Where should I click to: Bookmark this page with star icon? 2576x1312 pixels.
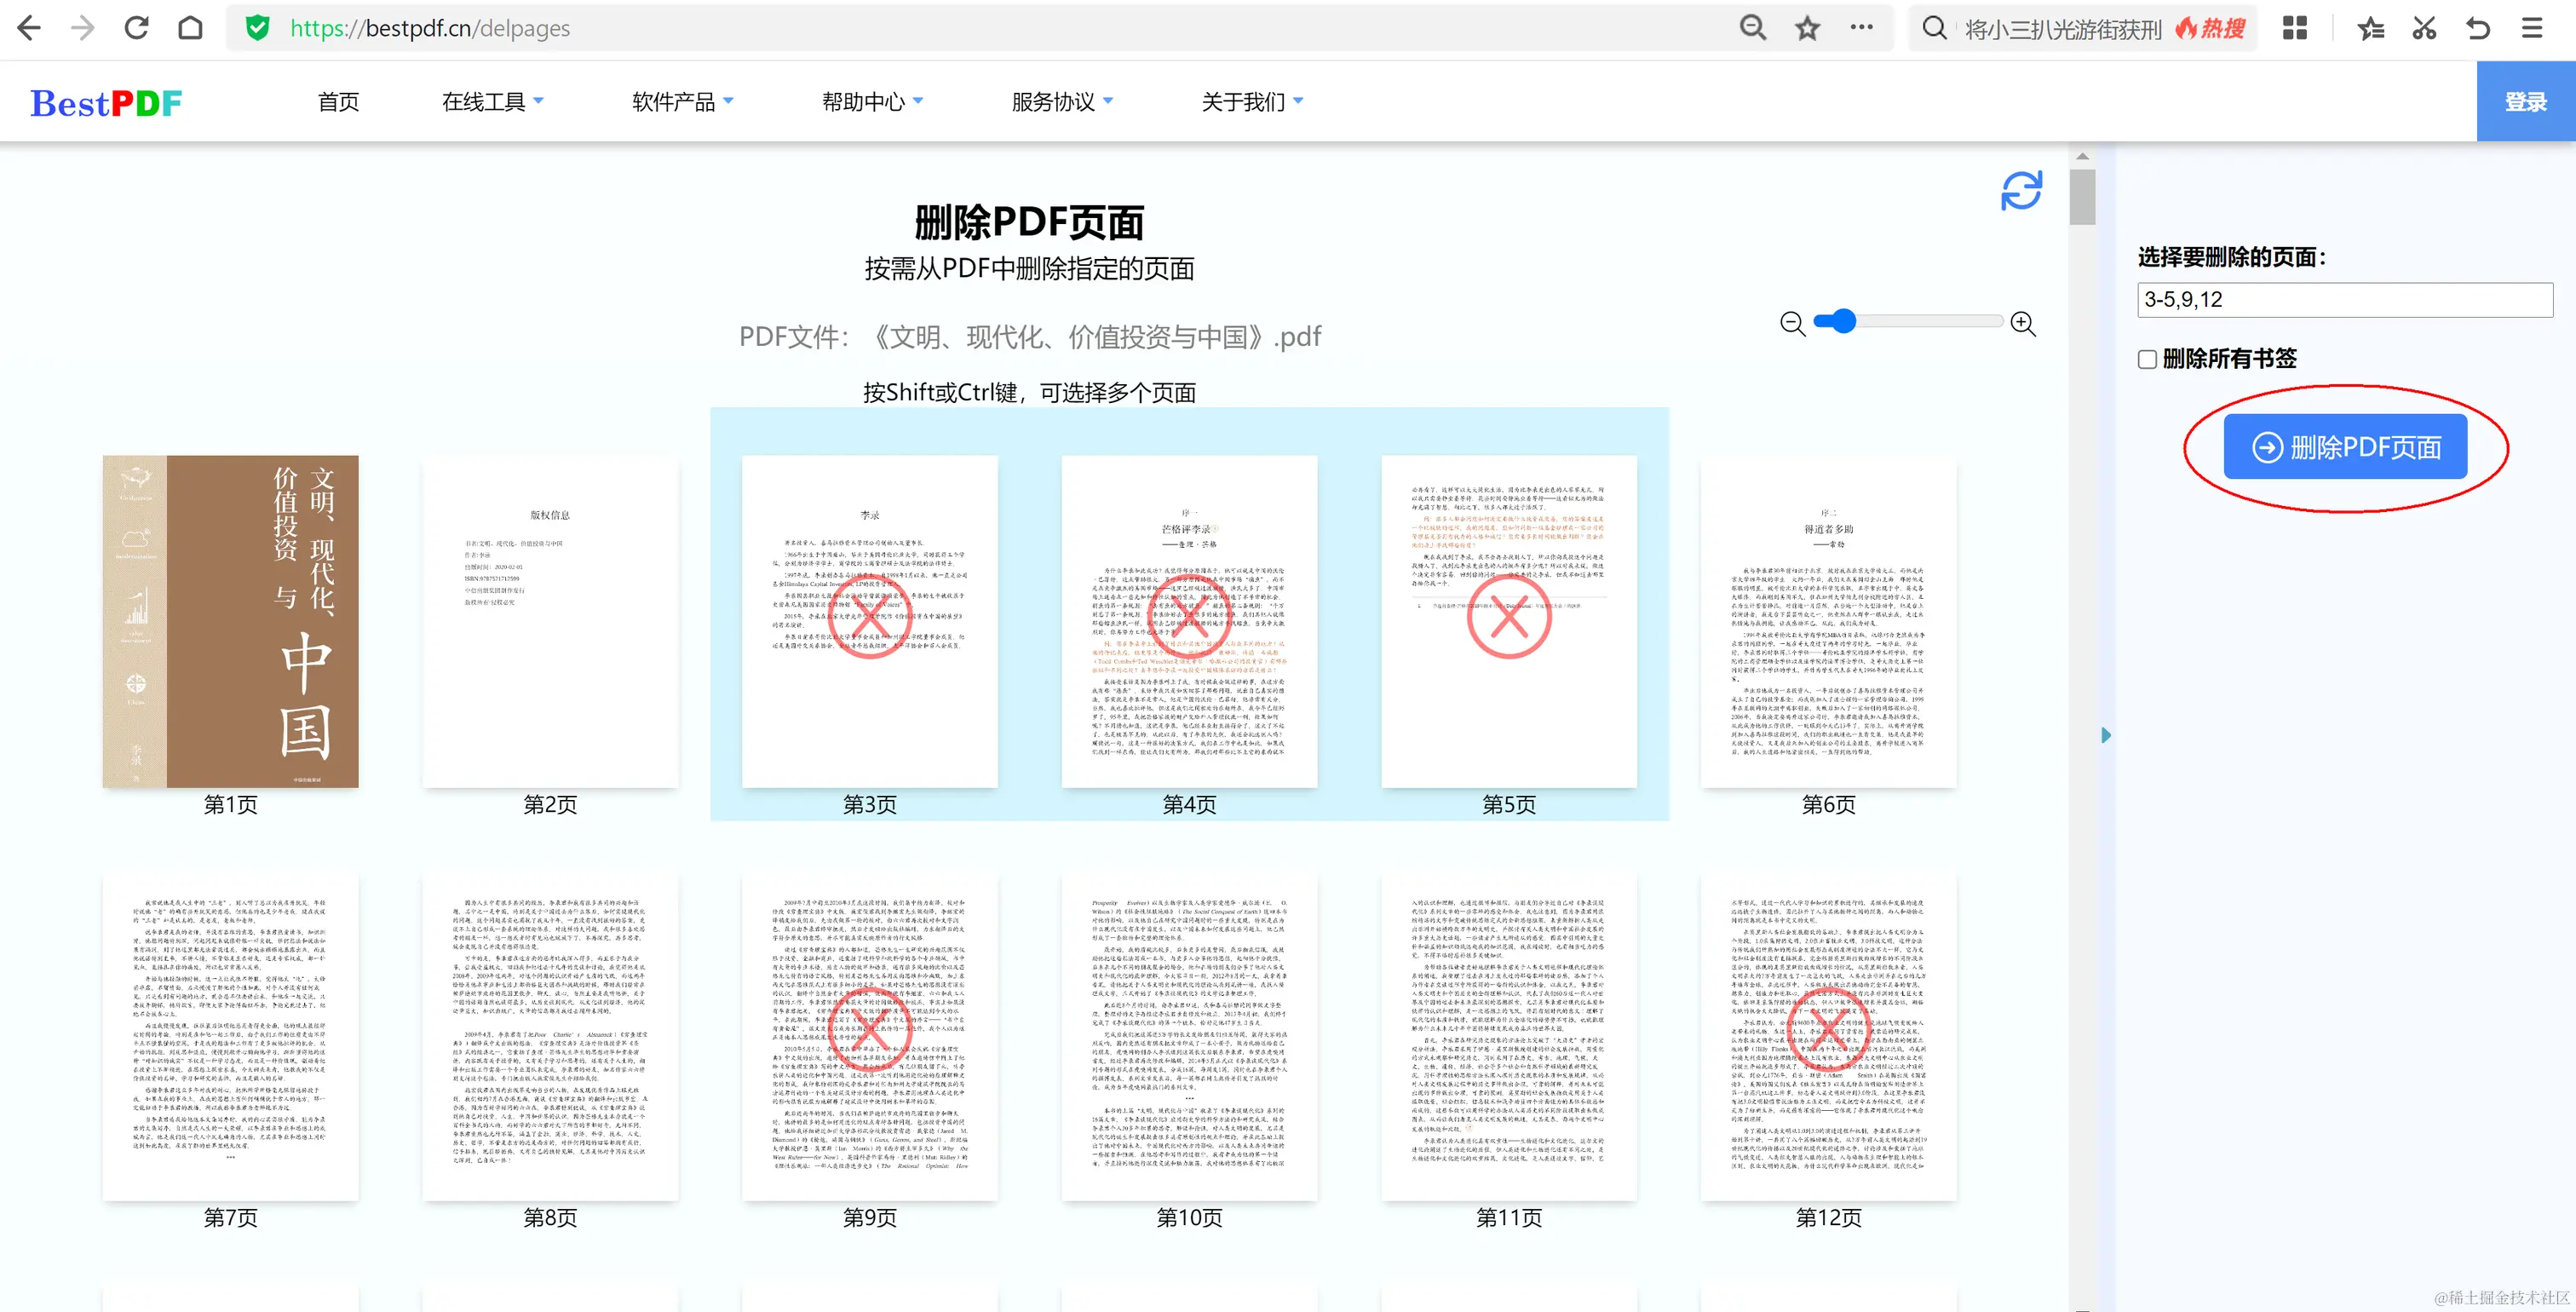pyautogui.click(x=1806, y=28)
